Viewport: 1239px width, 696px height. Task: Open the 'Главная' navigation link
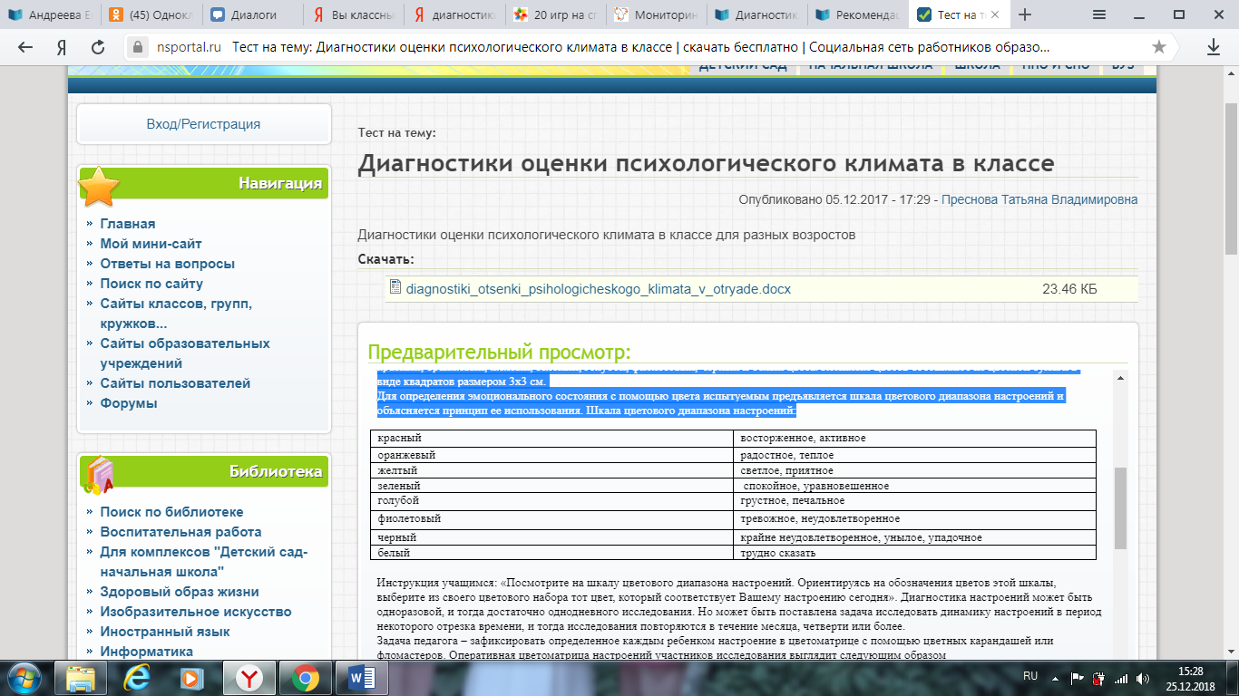click(128, 224)
